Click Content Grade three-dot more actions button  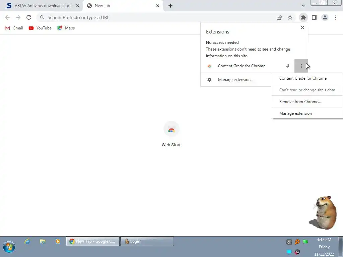pos(301,66)
